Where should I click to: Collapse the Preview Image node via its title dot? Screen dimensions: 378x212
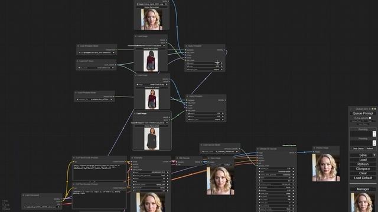pyautogui.click(x=314, y=148)
